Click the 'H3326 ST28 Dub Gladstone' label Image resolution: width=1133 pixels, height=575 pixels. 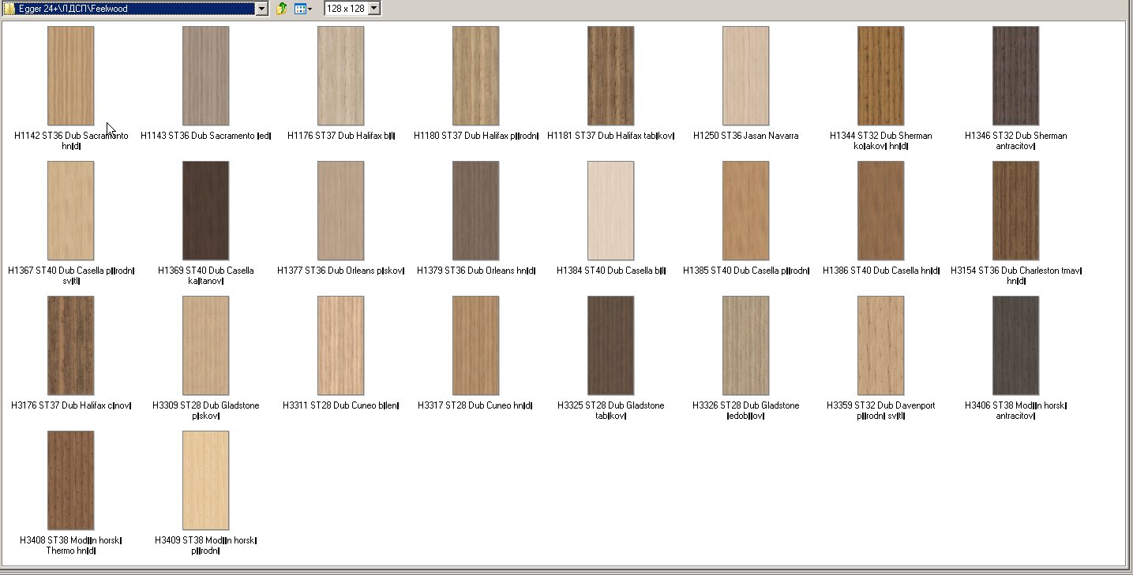coord(746,410)
